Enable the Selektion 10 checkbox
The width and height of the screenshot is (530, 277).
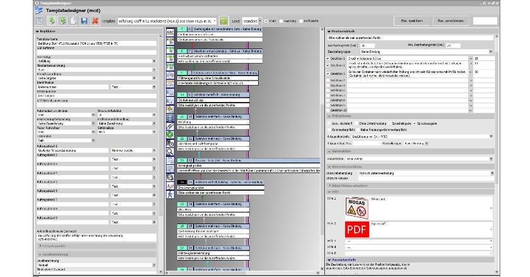pos(328,110)
